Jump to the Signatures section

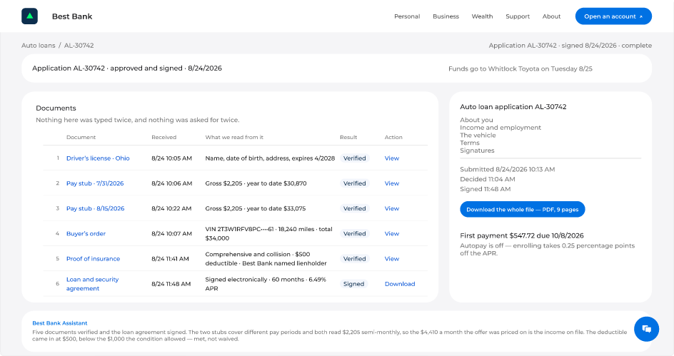(477, 151)
